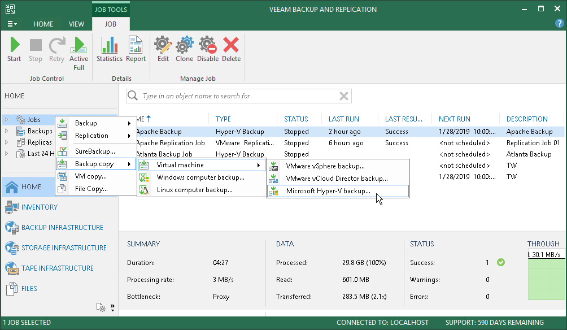Viewport: 567px width, 330px height.
Task: Edit the selected job
Action: 163,49
